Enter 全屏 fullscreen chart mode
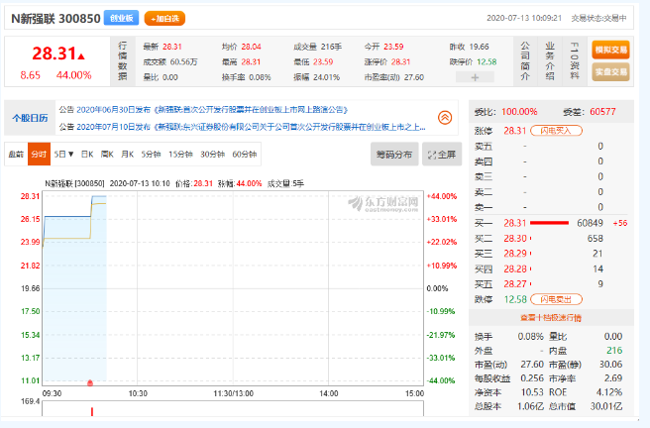Image resolution: width=650 pixels, height=428 pixels. click(442, 155)
